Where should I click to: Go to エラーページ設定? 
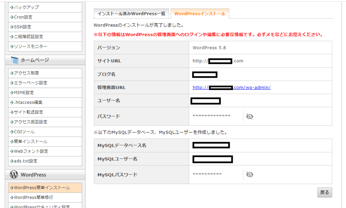coord(45,83)
